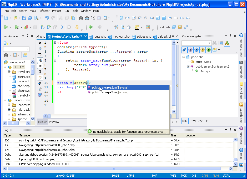Click the New file toolbar icon
Viewport: 247px width, 179px height.
tap(6, 18)
